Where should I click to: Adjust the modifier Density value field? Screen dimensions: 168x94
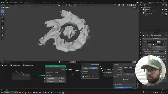(158, 47)
